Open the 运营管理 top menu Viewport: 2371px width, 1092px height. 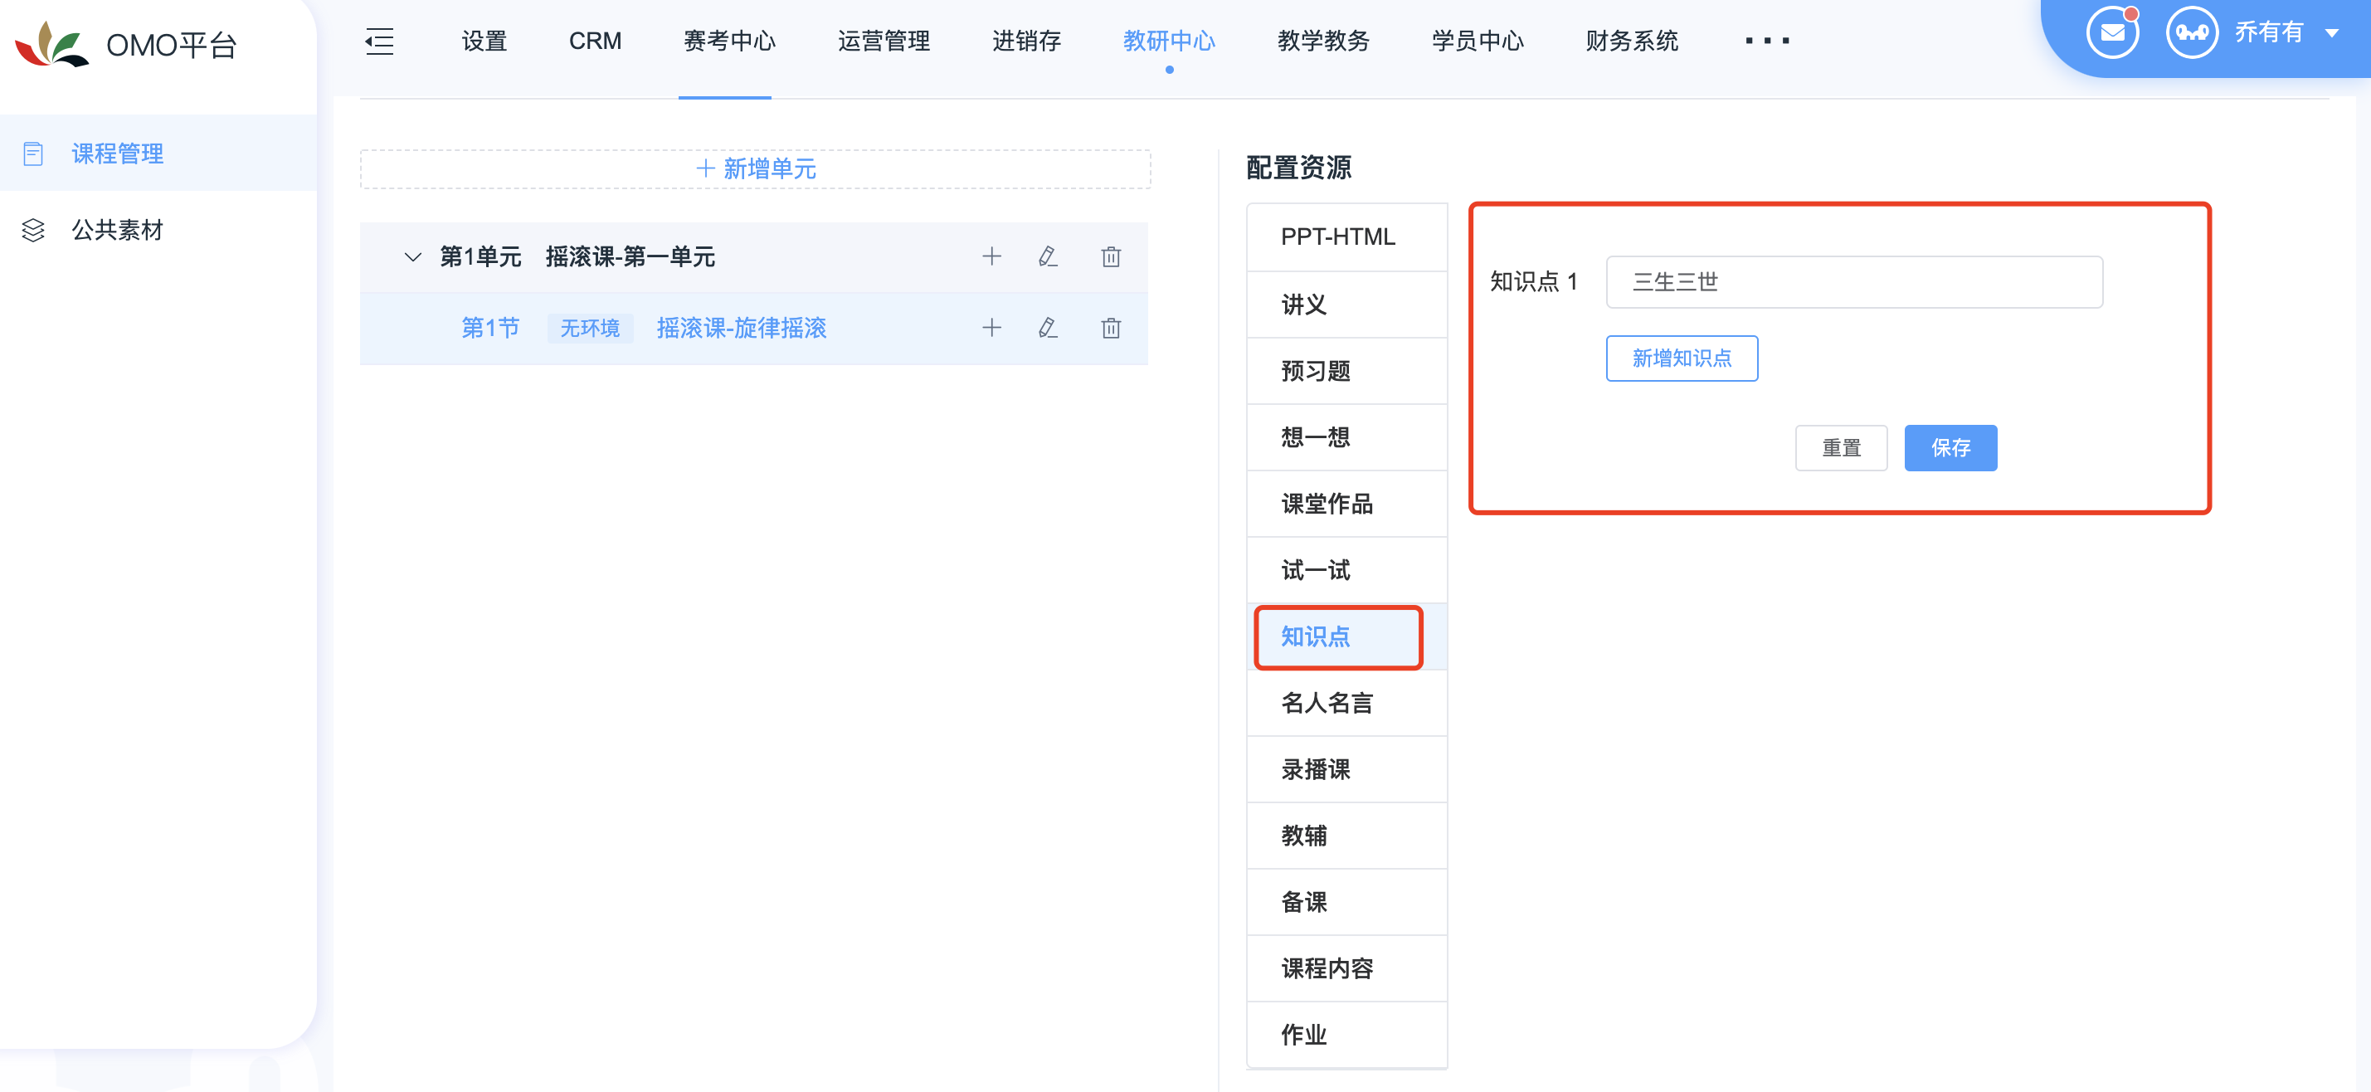tap(884, 41)
